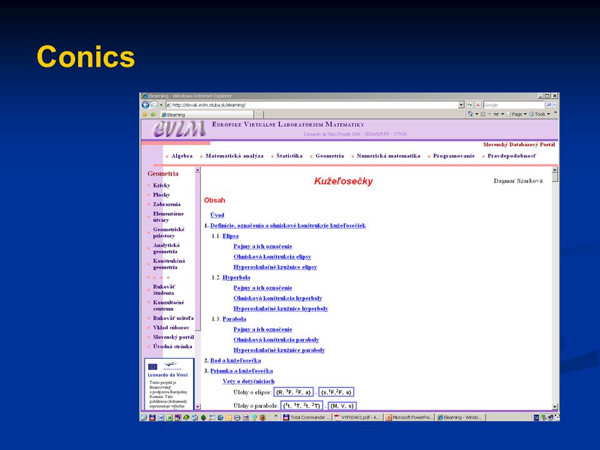
Task: Click the Google search box
Action: click(514, 105)
